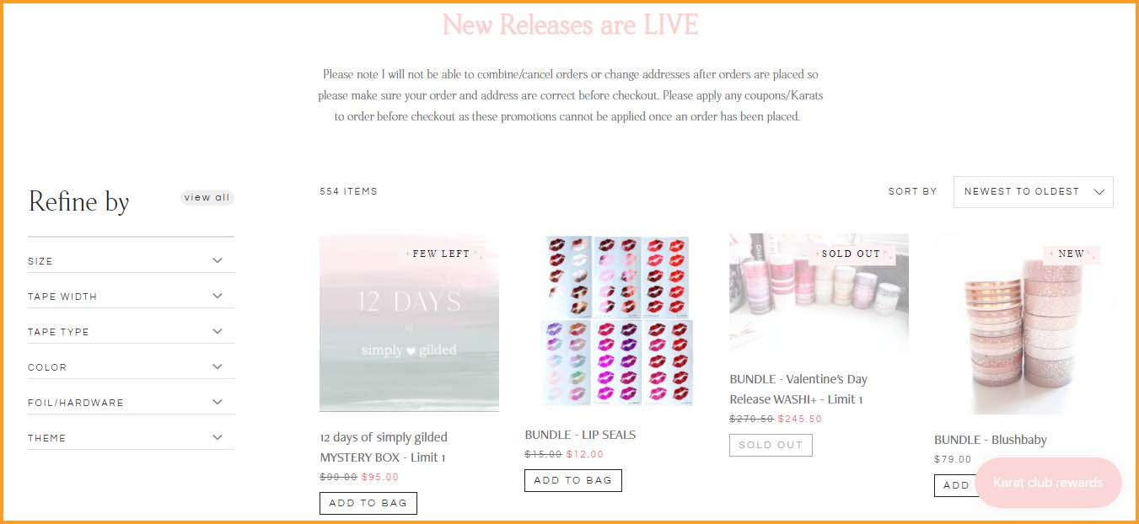Open the BUNDLE - Blushbaby title link
The width and height of the screenshot is (1139, 524).
991,440
